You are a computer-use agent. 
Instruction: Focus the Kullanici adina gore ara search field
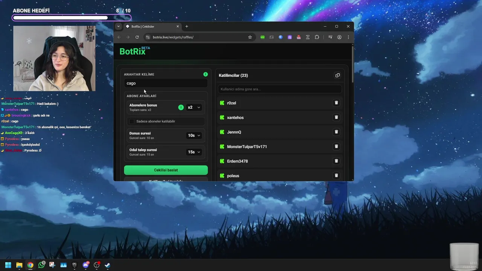[x=280, y=89]
